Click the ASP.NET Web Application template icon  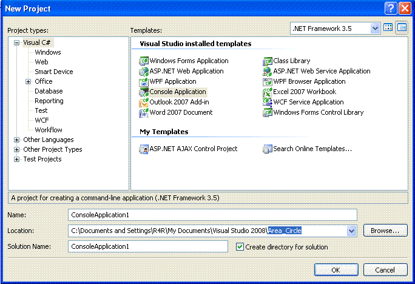(x=144, y=71)
